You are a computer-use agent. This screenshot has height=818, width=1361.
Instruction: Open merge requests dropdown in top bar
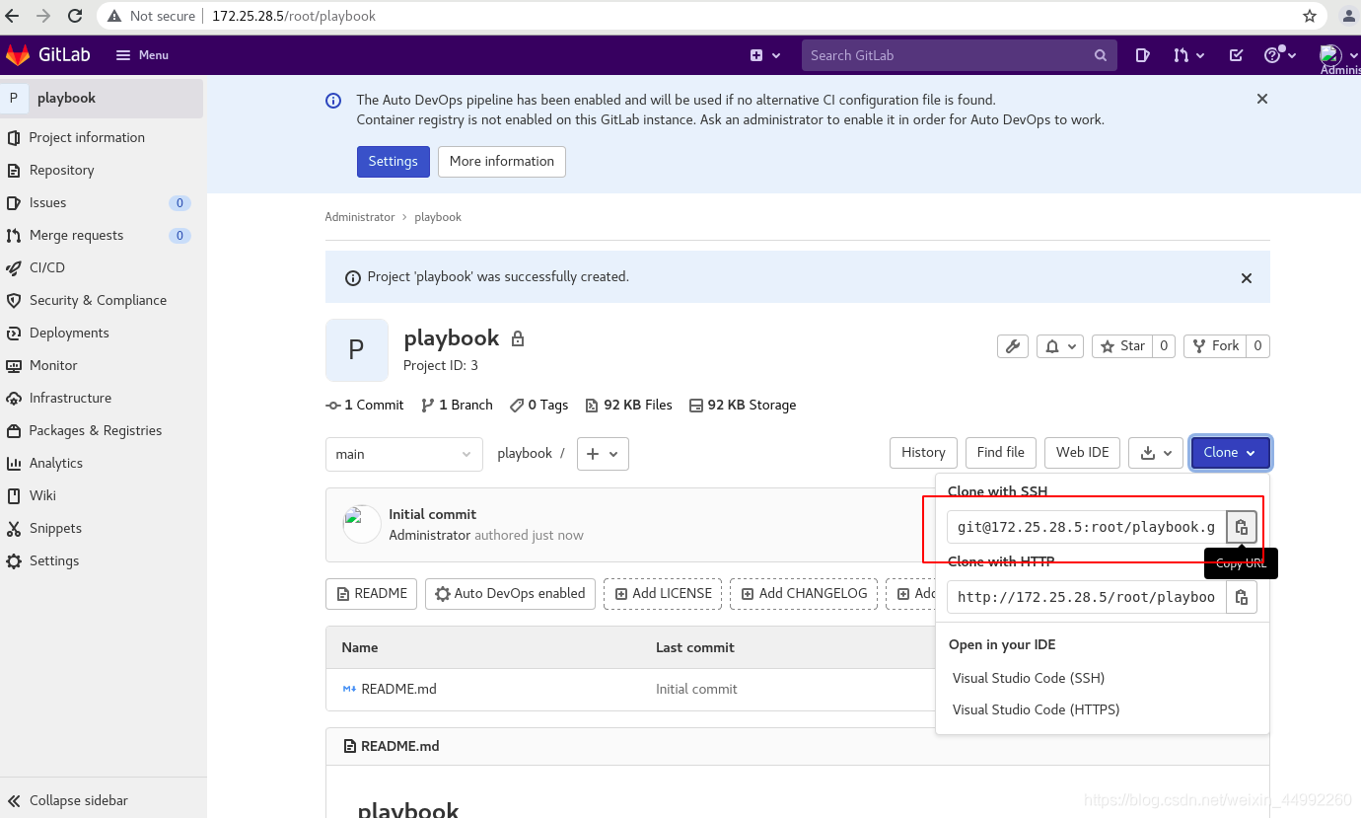click(x=1189, y=55)
